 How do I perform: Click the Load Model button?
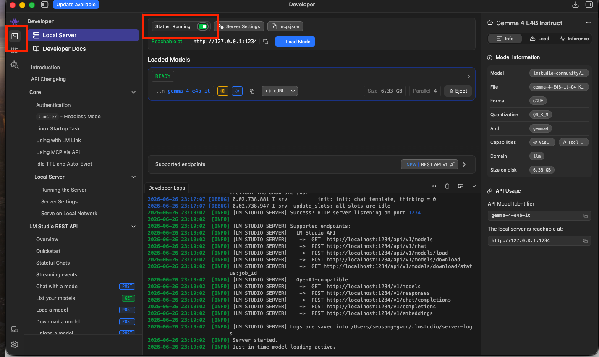tap(295, 42)
